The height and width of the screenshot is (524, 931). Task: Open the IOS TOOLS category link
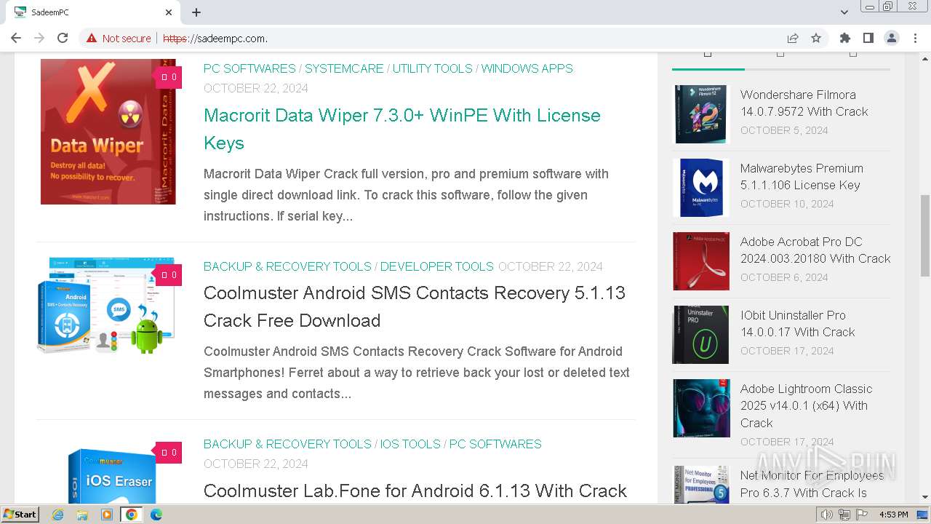point(410,444)
